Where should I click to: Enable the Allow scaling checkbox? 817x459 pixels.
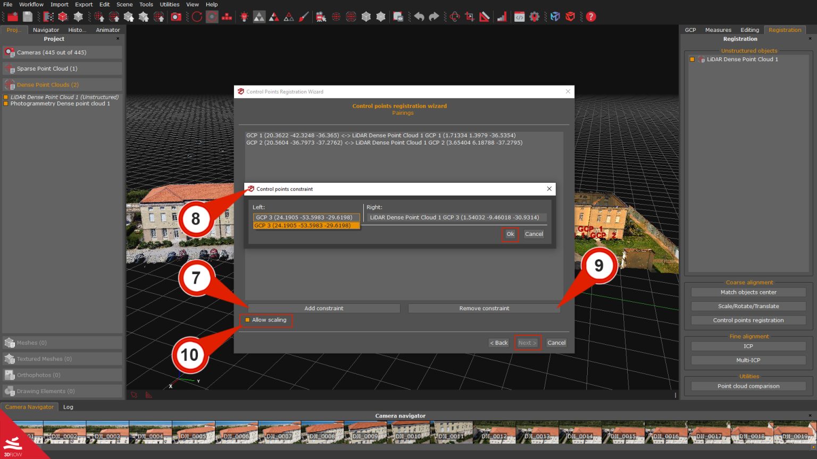247,320
